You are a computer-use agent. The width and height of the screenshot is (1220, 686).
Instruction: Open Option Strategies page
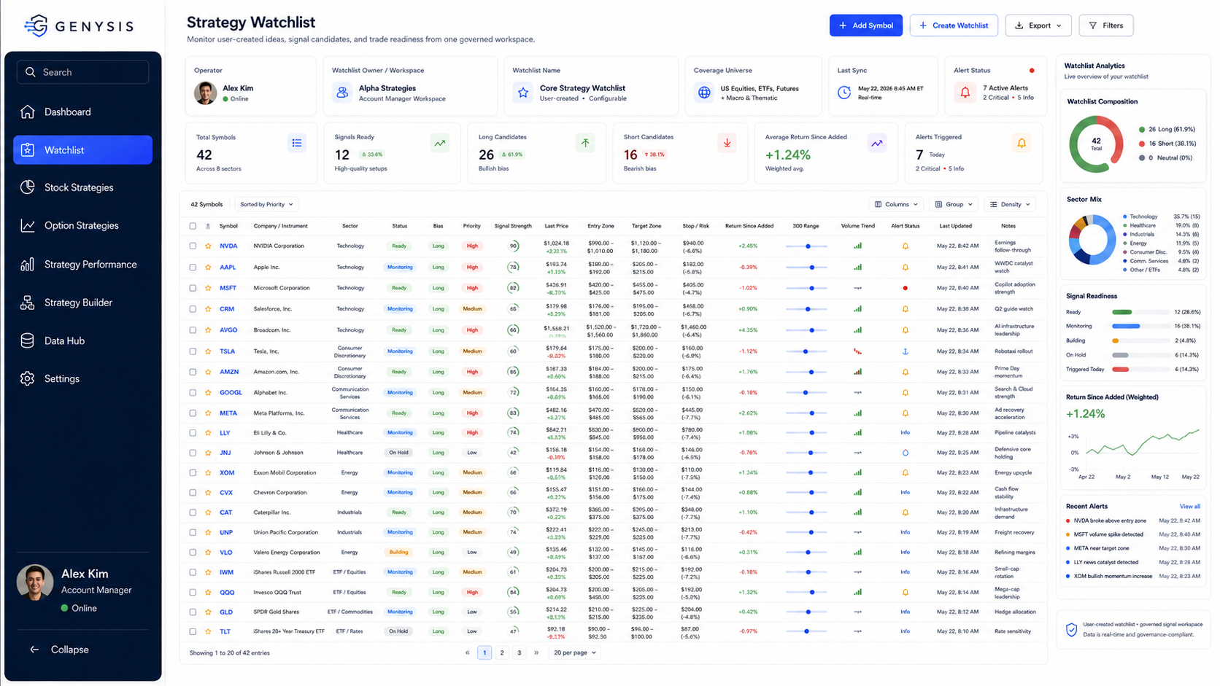[x=82, y=225]
